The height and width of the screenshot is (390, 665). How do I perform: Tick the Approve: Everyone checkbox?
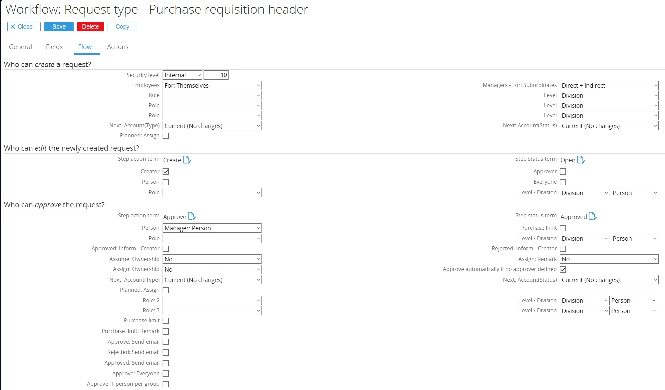point(166,373)
